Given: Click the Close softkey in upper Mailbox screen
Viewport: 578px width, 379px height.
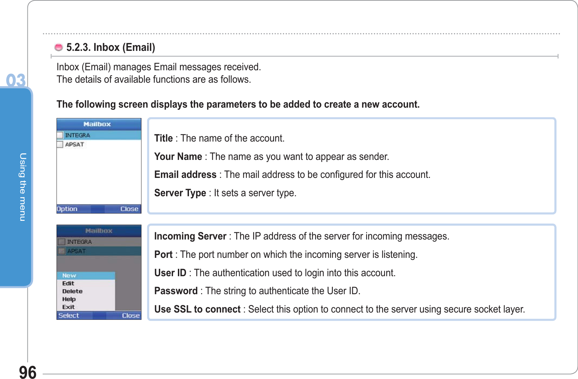Looking at the screenshot, I should [129, 209].
